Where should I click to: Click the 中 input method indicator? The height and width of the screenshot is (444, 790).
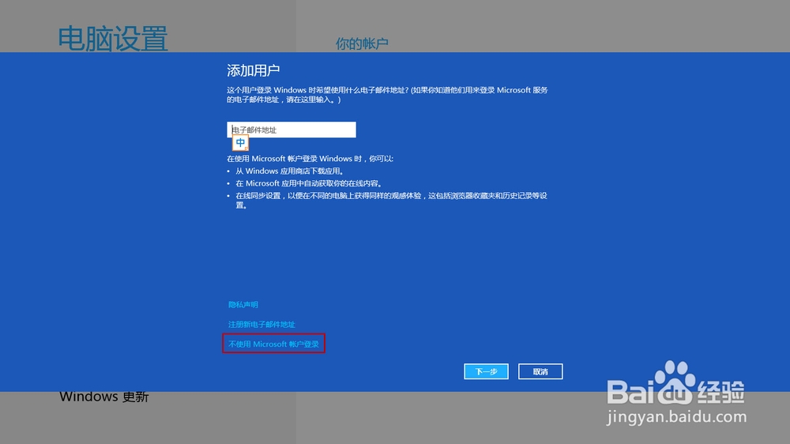click(x=240, y=143)
